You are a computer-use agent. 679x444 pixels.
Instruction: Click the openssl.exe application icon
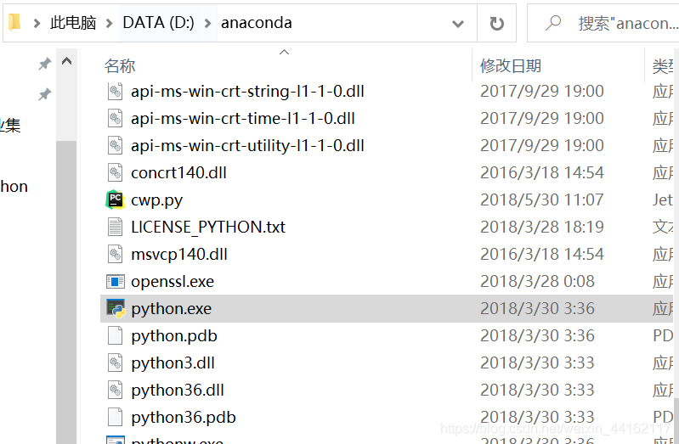pyautogui.click(x=116, y=281)
